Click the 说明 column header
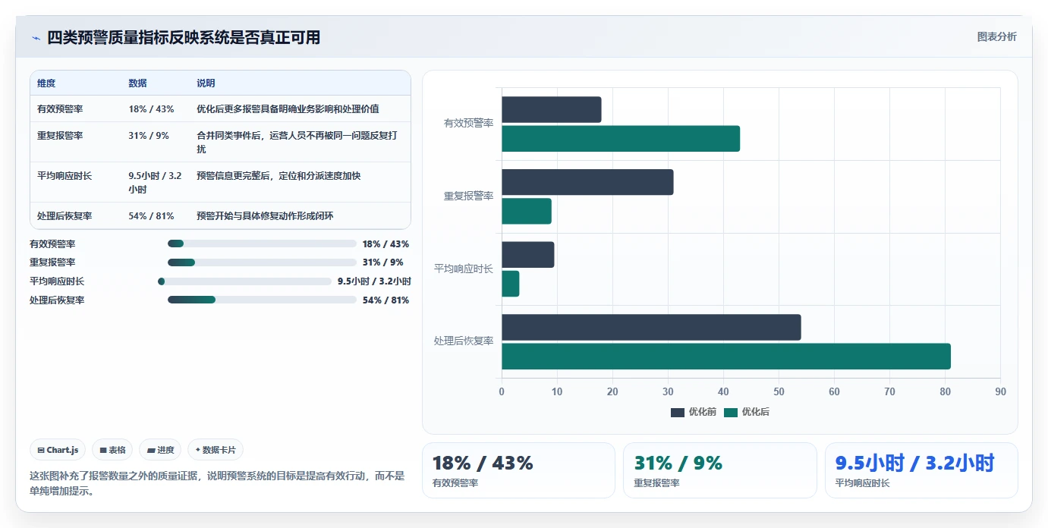The image size is (1048, 528). pyautogui.click(x=206, y=83)
